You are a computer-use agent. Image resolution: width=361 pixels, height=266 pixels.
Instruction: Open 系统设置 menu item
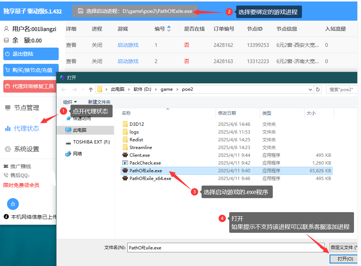coord(27,149)
